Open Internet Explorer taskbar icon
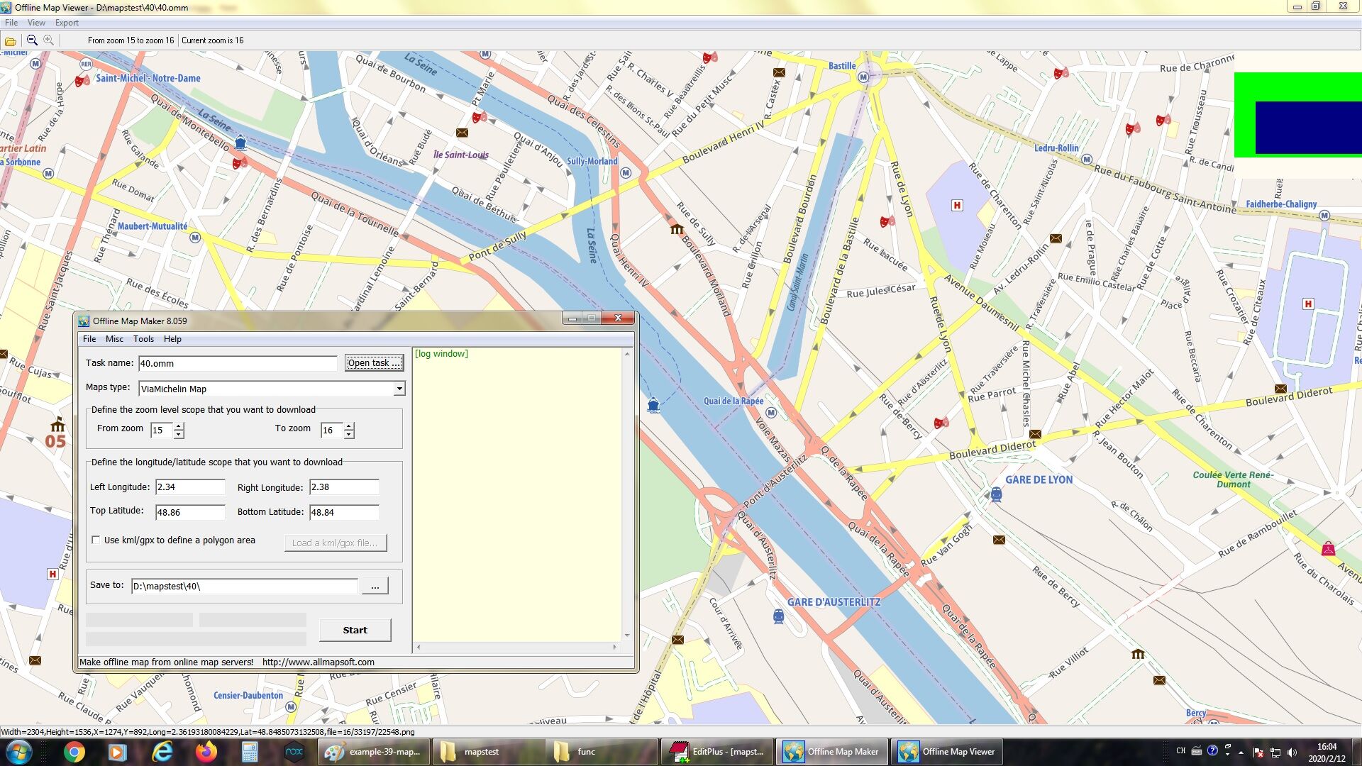The height and width of the screenshot is (766, 1362). pyautogui.click(x=162, y=752)
